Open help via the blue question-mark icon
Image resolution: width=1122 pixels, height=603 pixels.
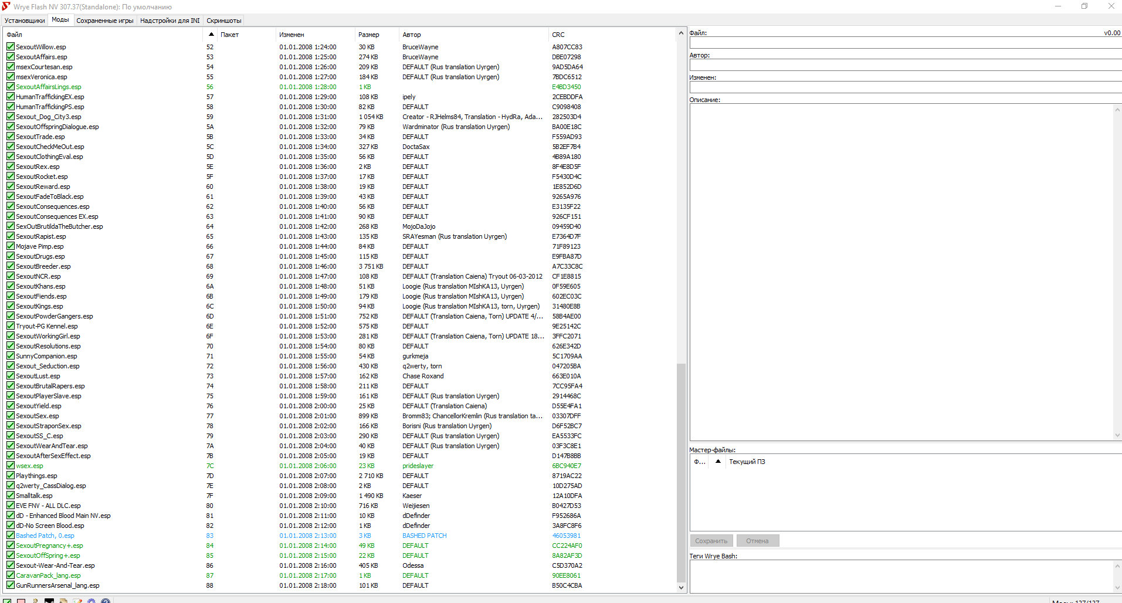pyautogui.click(x=106, y=601)
